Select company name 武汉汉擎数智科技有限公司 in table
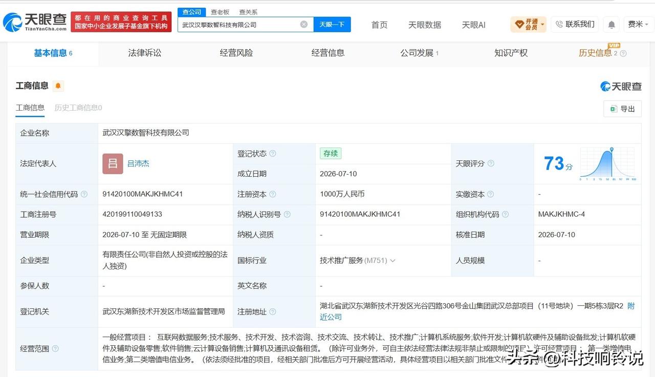The image size is (655, 377). (x=146, y=133)
